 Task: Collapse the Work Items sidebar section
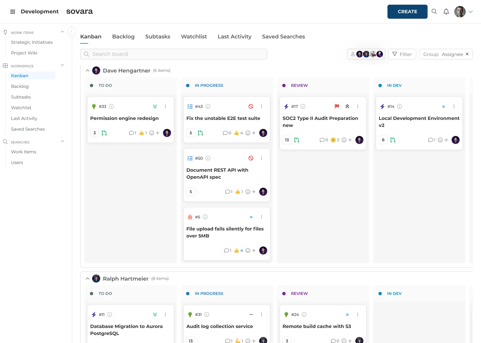(x=62, y=32)
